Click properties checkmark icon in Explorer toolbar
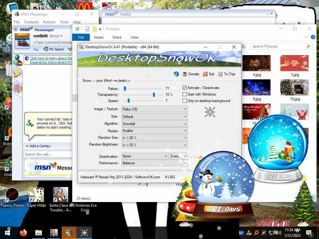The image size is (319, 239). click(88, 29)
